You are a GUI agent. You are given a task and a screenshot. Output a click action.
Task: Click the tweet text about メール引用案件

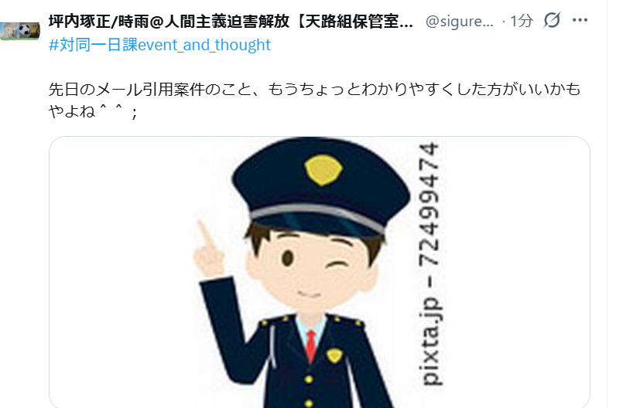(x=314, y=100)
